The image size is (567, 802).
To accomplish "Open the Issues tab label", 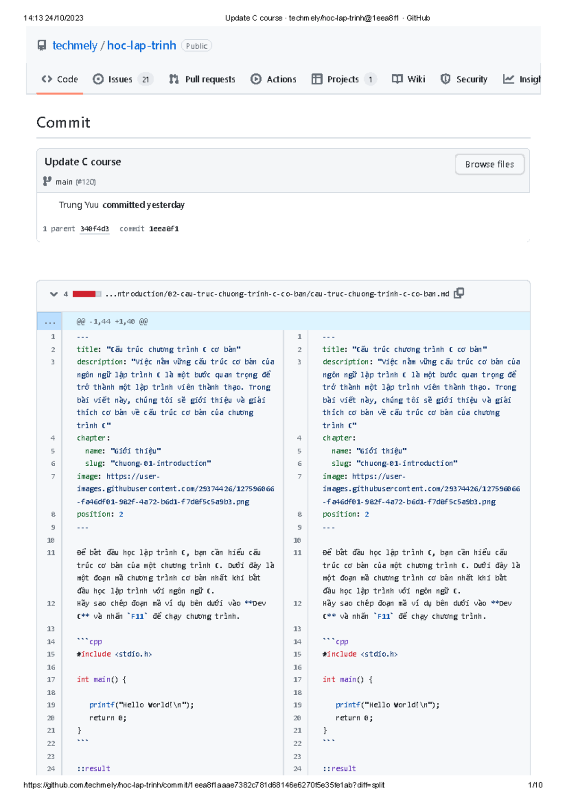I will [x=120, y=79].
